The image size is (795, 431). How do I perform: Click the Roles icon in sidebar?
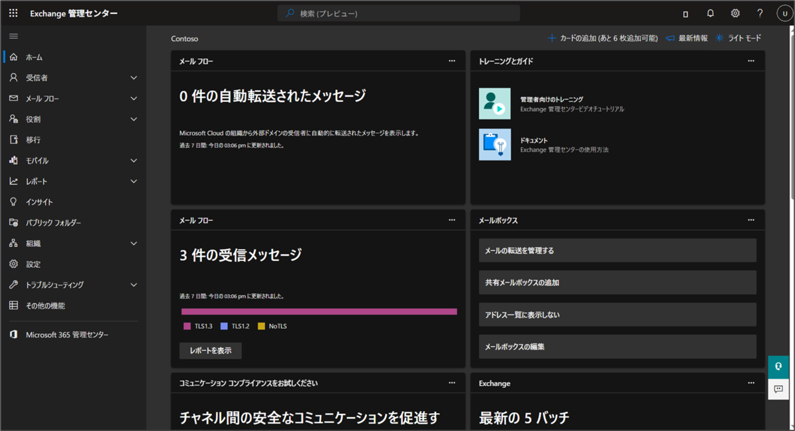13,119
